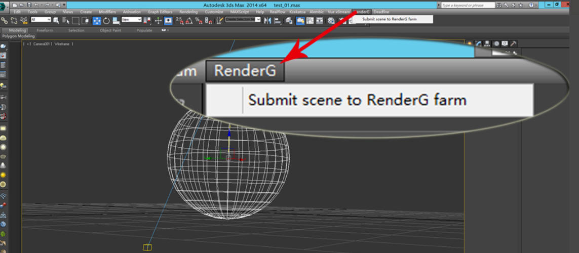
Task: Activate the Select and Move tool
Action: 97,21
